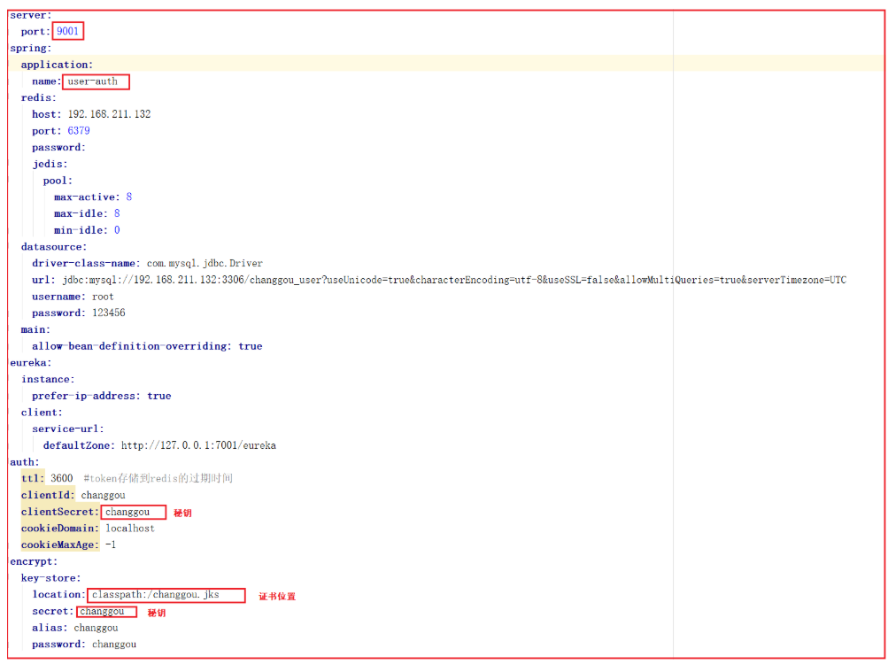Click the clientId value changgou
The width and height of the screenshot is (888, 664).
pyautogui.click(x=103, y=495)
